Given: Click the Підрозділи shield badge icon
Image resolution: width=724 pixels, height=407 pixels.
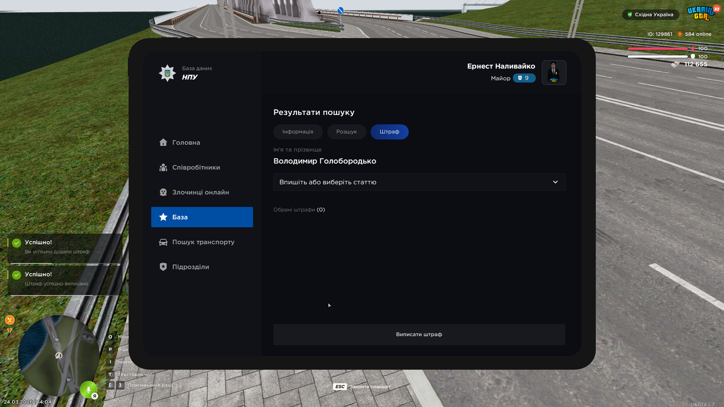Looking at the screenshot, I should pyautogui.click(x=163, y=267).
